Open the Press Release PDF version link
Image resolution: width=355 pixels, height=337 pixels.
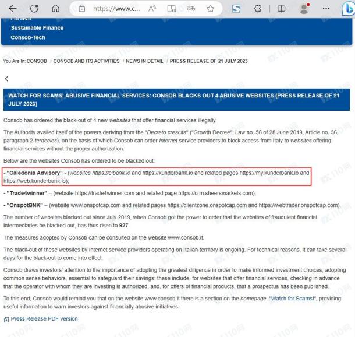tap(44, 318)
